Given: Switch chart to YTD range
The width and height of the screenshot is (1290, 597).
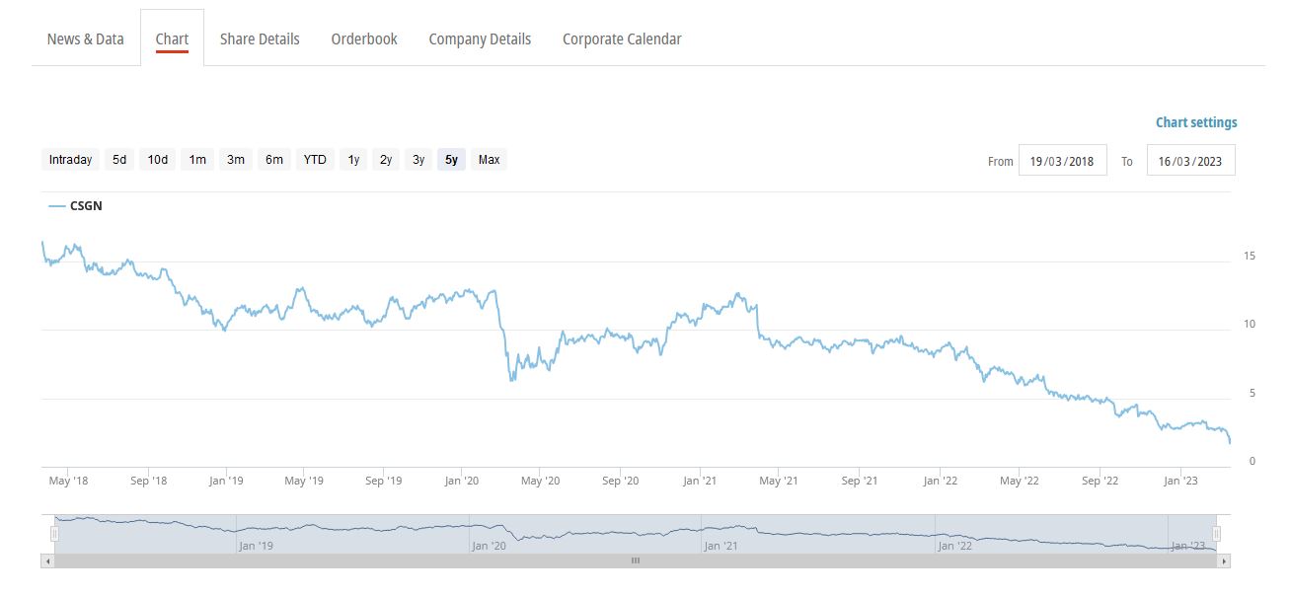Looking at the screenshot, I should pyautogui.click(x=315, y=160).
